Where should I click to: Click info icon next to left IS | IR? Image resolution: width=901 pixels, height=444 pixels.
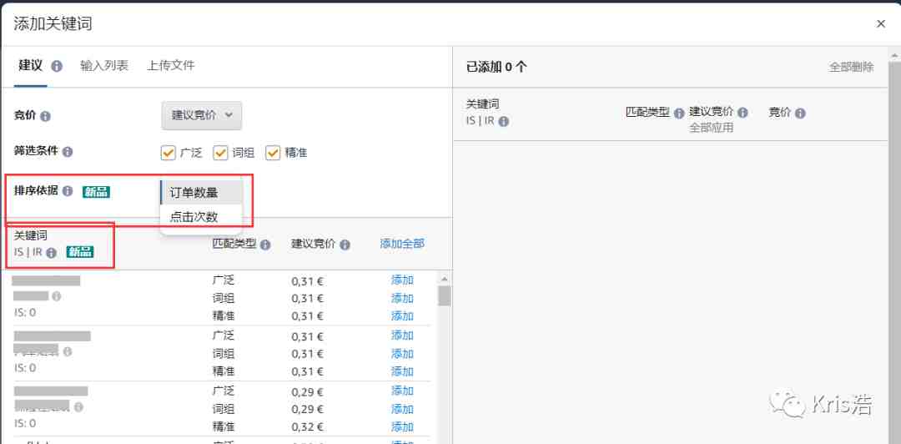pos(51,253)
